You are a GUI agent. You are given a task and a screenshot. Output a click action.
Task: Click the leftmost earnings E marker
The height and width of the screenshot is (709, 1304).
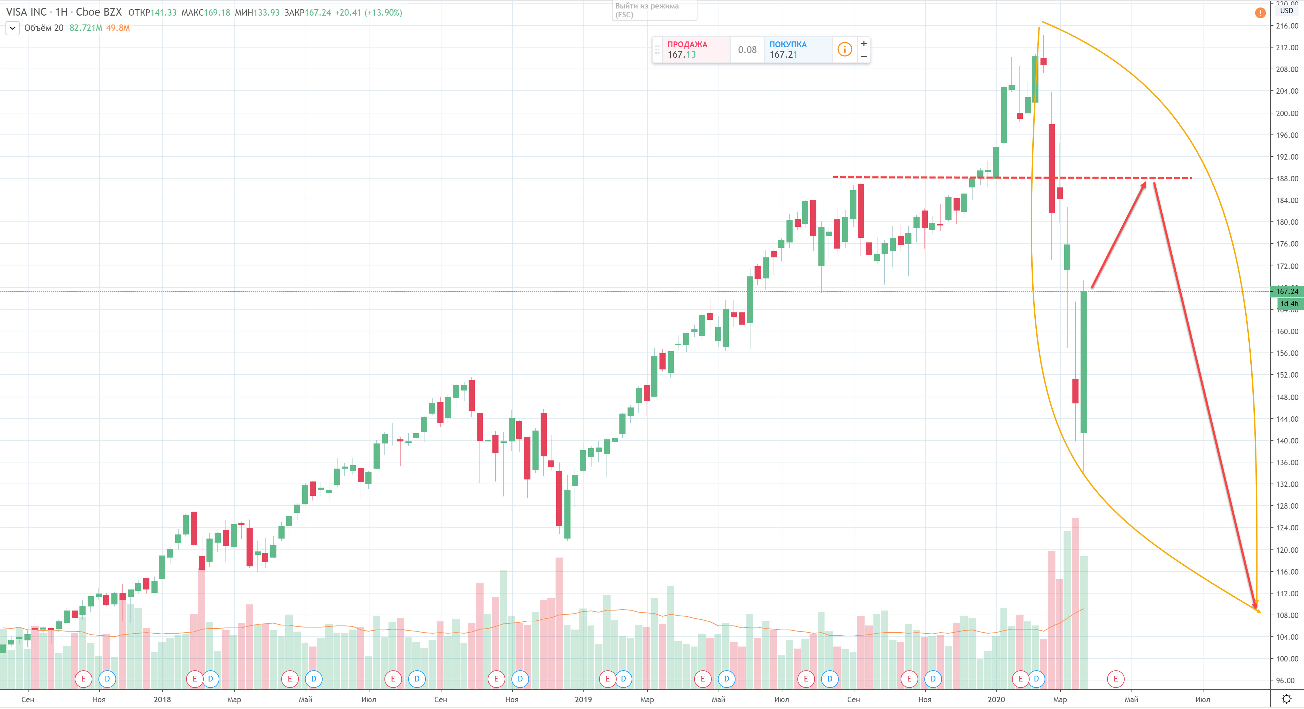coord(83,679)
